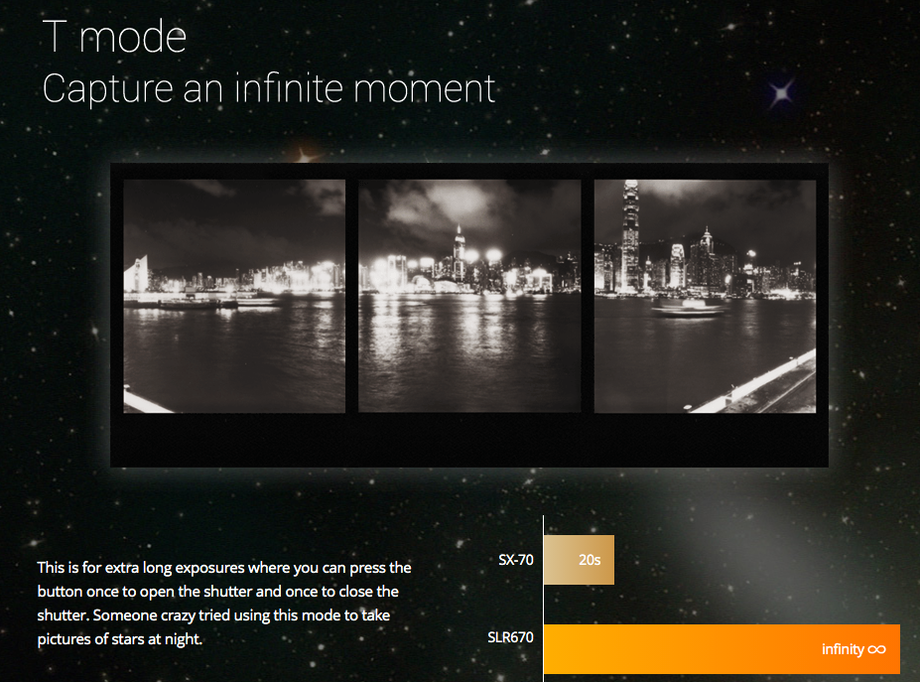Image resolution: width=920 pixels, height=682 pixels.
Task: Click the SX-70 20s exposure bar
Action: click(580, 560)
